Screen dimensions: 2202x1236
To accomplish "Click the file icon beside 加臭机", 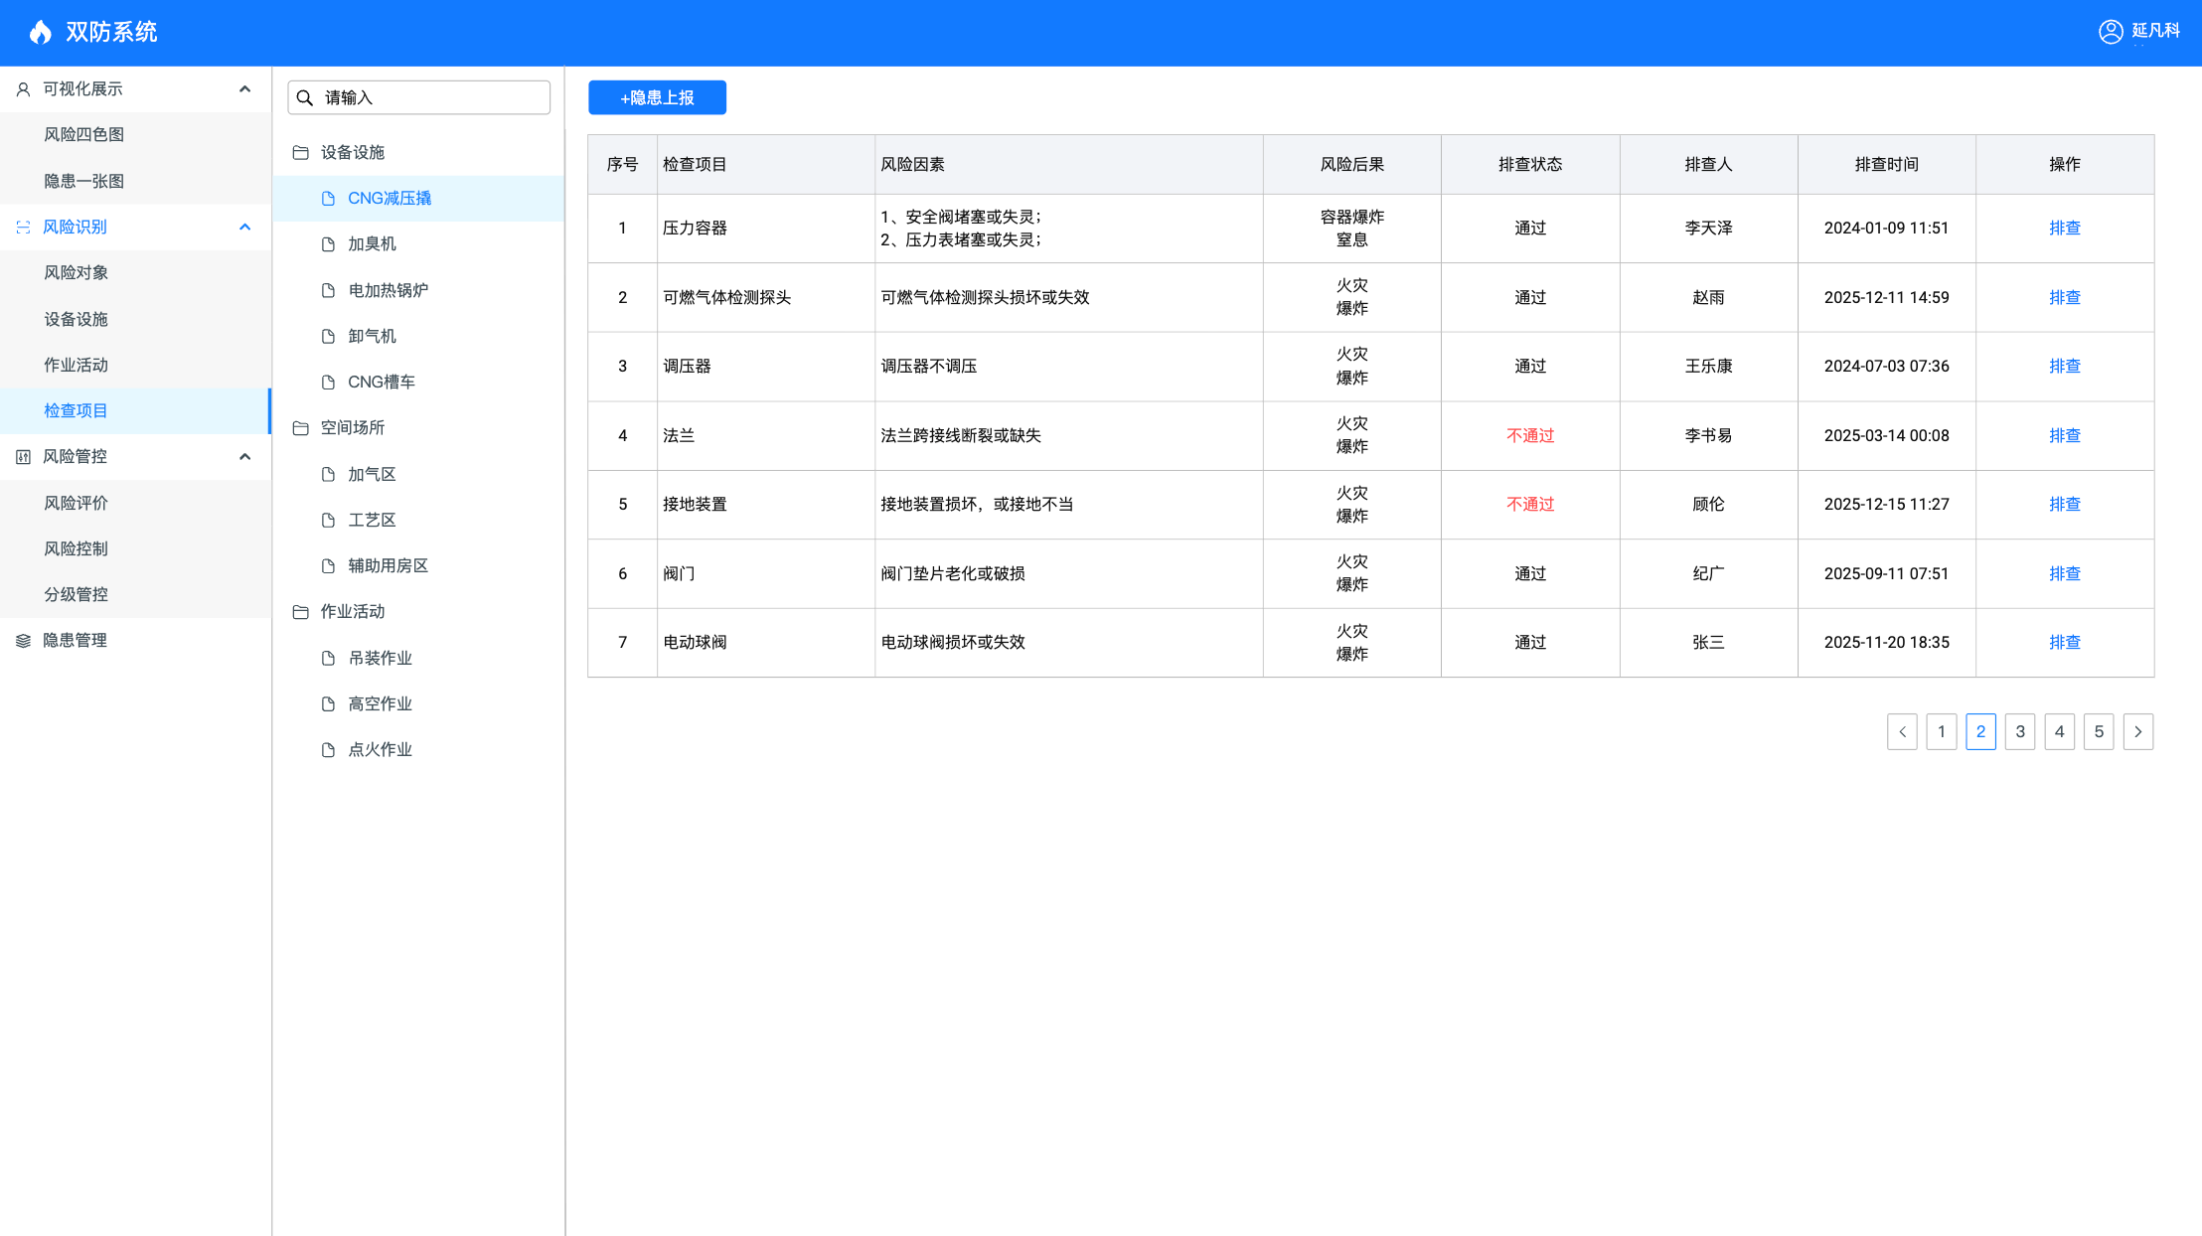I will (328, 244).
